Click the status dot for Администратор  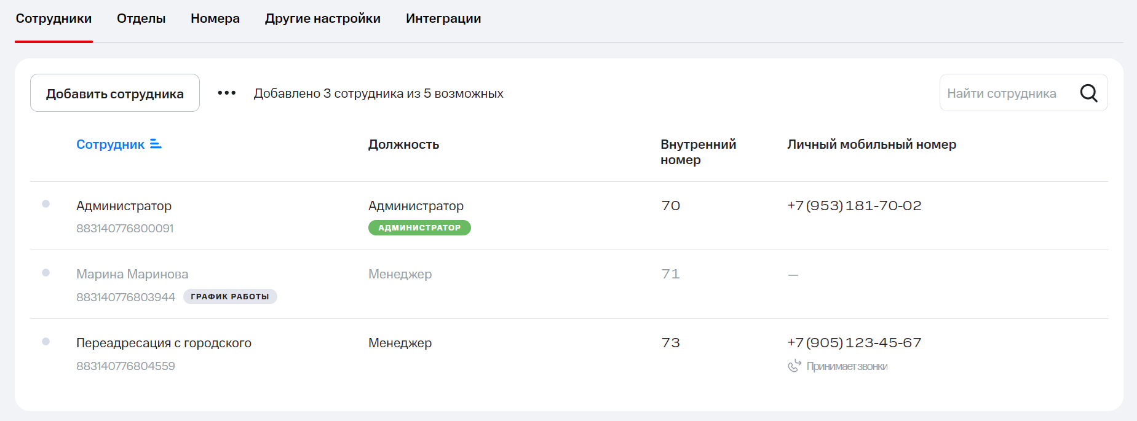click(x=46, y=204)
